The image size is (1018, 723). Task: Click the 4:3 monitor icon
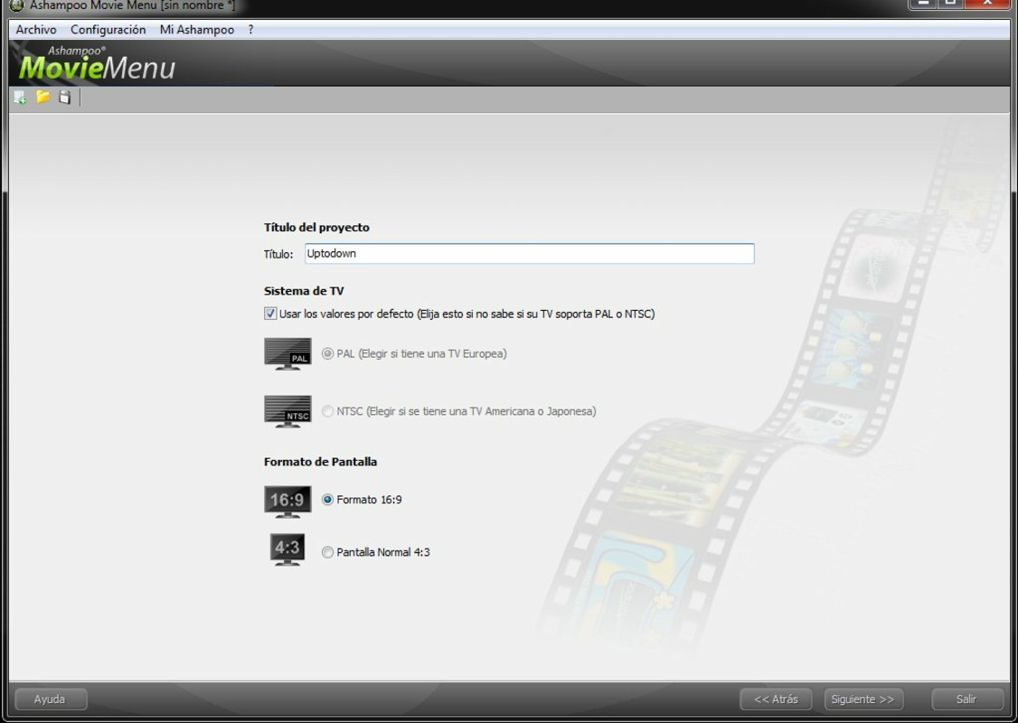tap(287, 549)
